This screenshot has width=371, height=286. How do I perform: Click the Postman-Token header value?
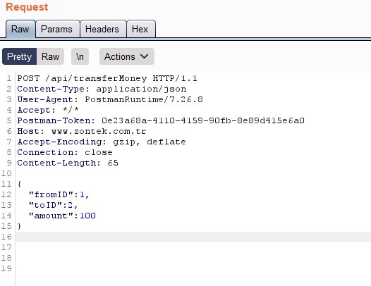pos(203,120)
